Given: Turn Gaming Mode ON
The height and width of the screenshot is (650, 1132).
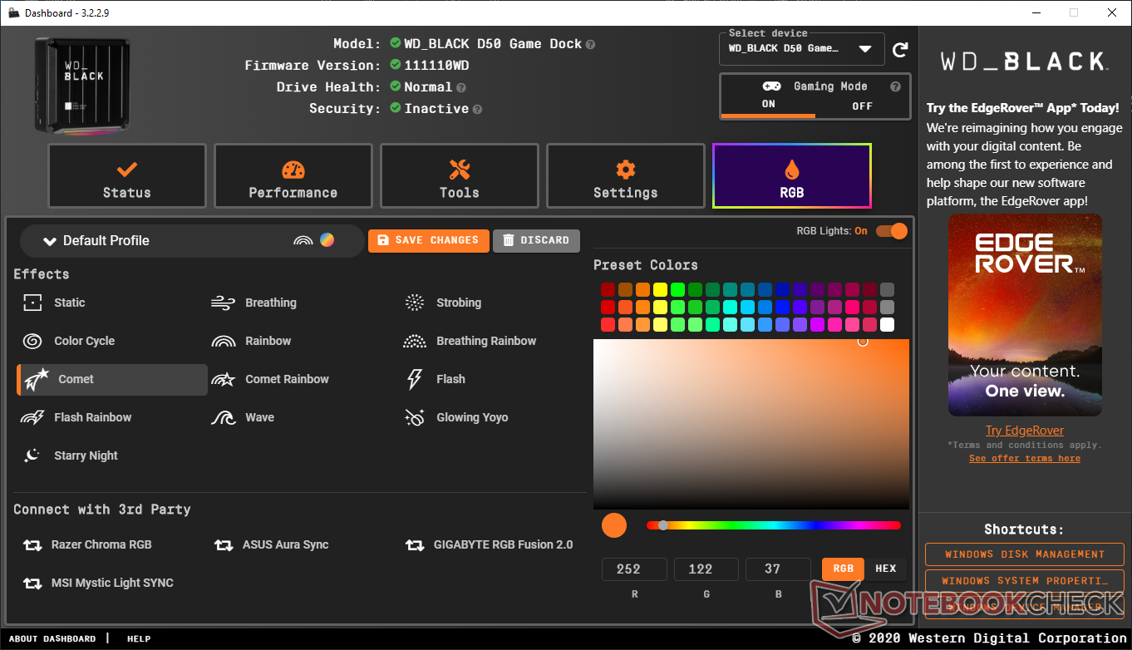Looking at the screenshot, I should [x=768, y=105].
